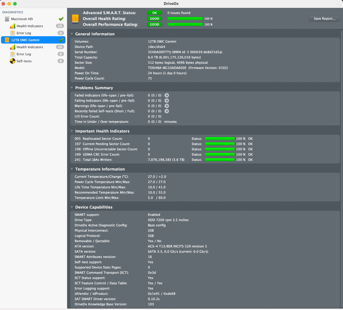Click Current Pending Sector Count status bar
Screen dimensions: 343x310
pyautogui.click(x=220, y=144)
